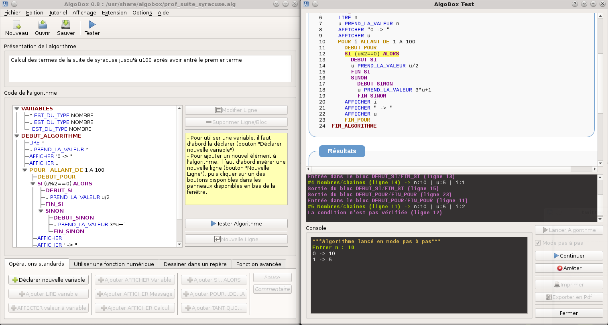Open the Fichier menu
Screen dimensions: 608x325
pos(12,12)
